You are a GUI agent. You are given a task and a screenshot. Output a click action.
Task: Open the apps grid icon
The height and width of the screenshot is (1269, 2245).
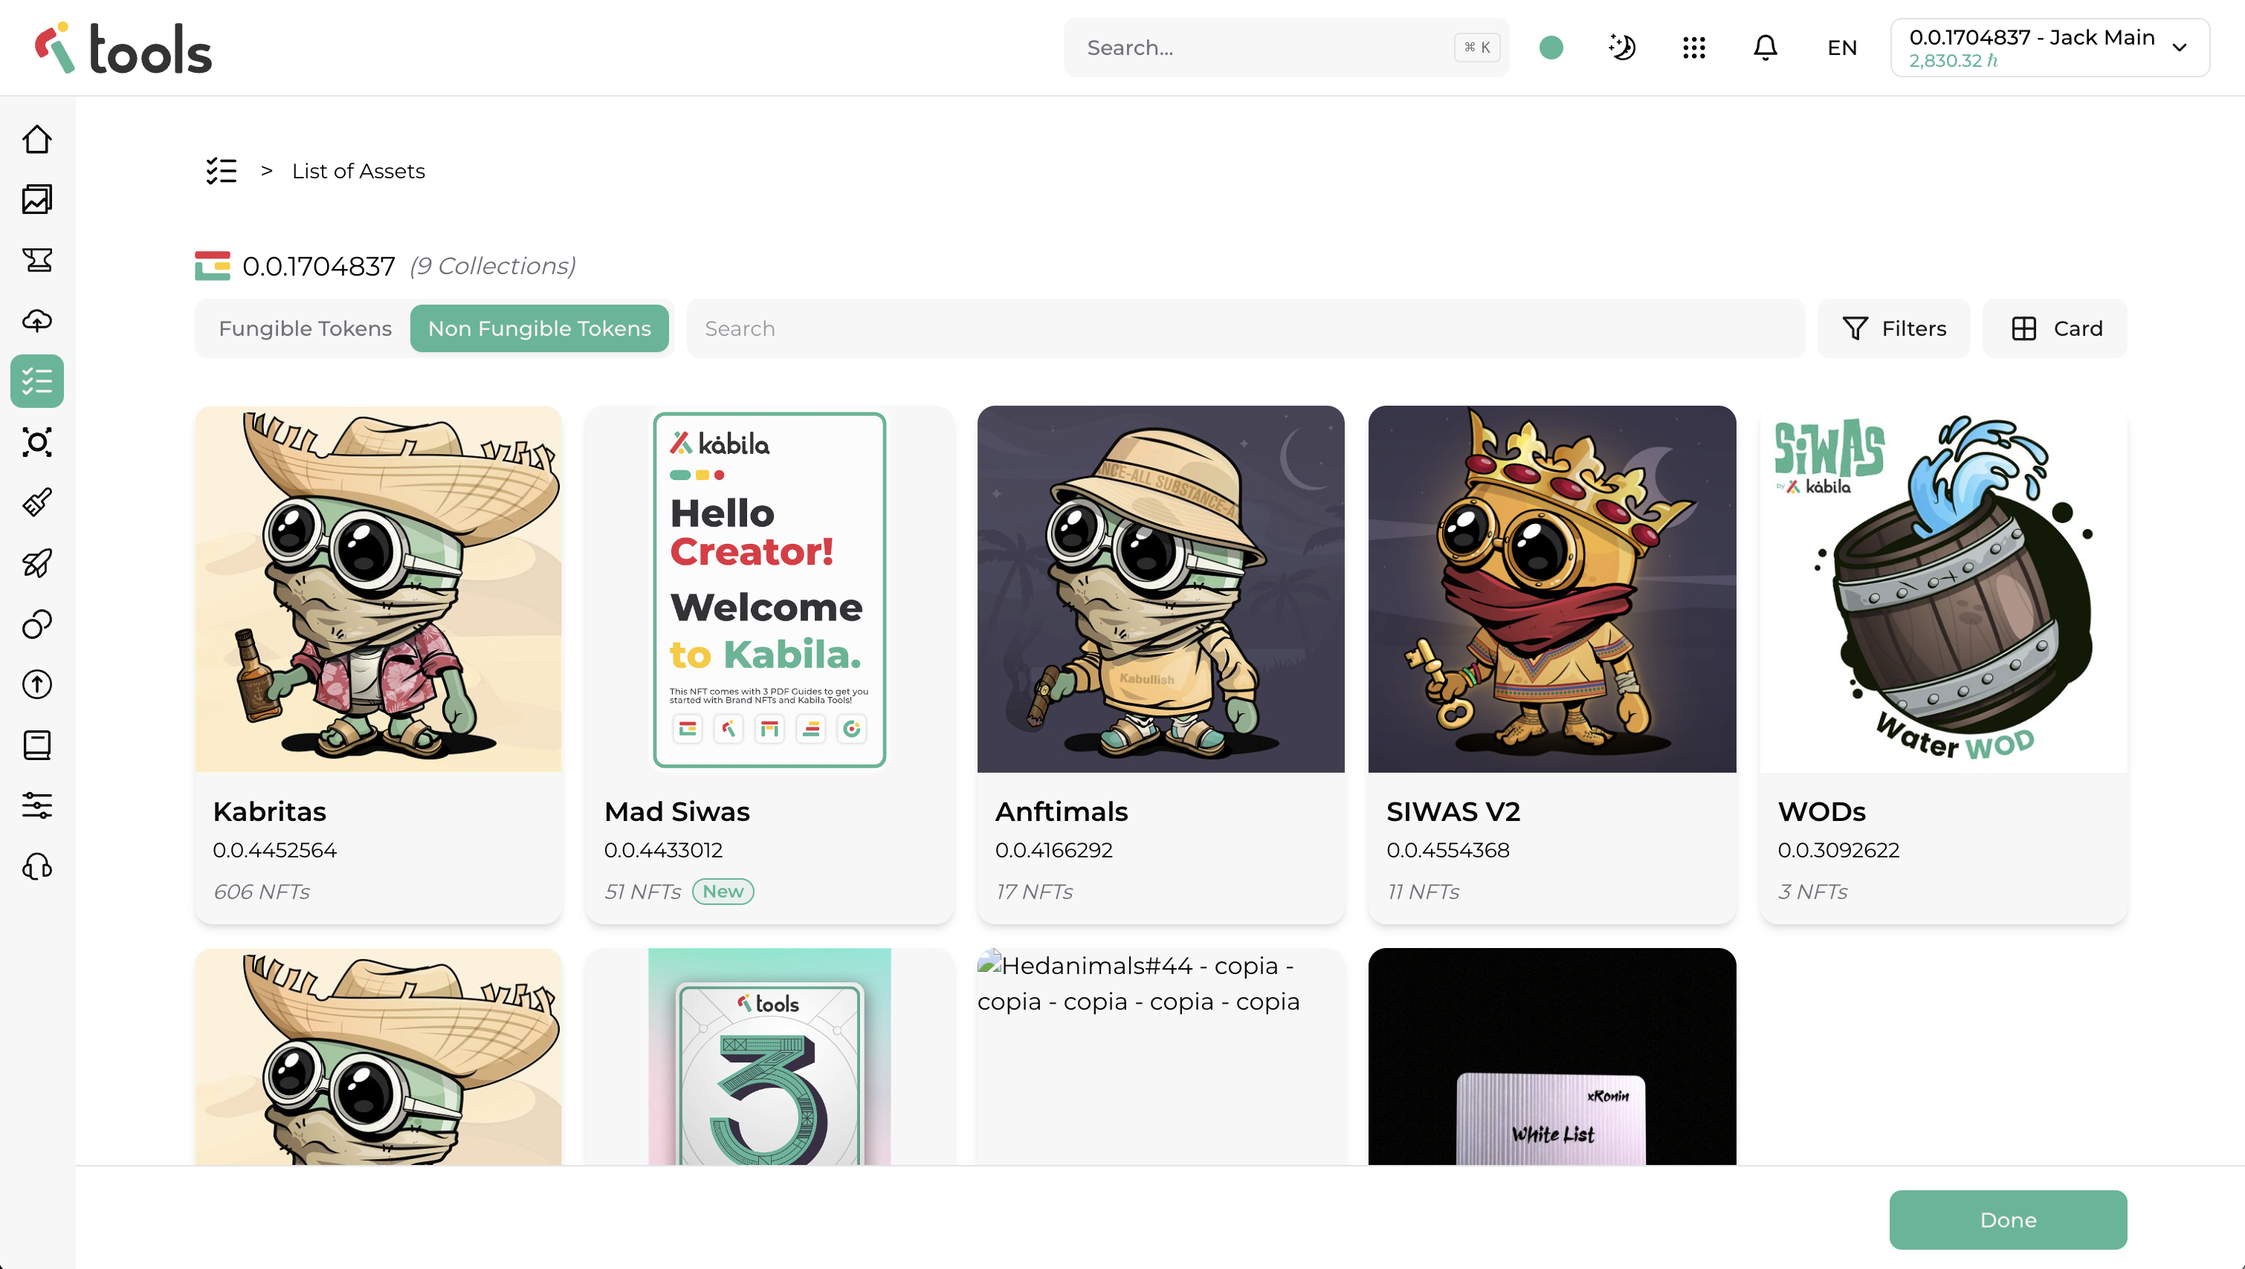[x=1693, y=48]
